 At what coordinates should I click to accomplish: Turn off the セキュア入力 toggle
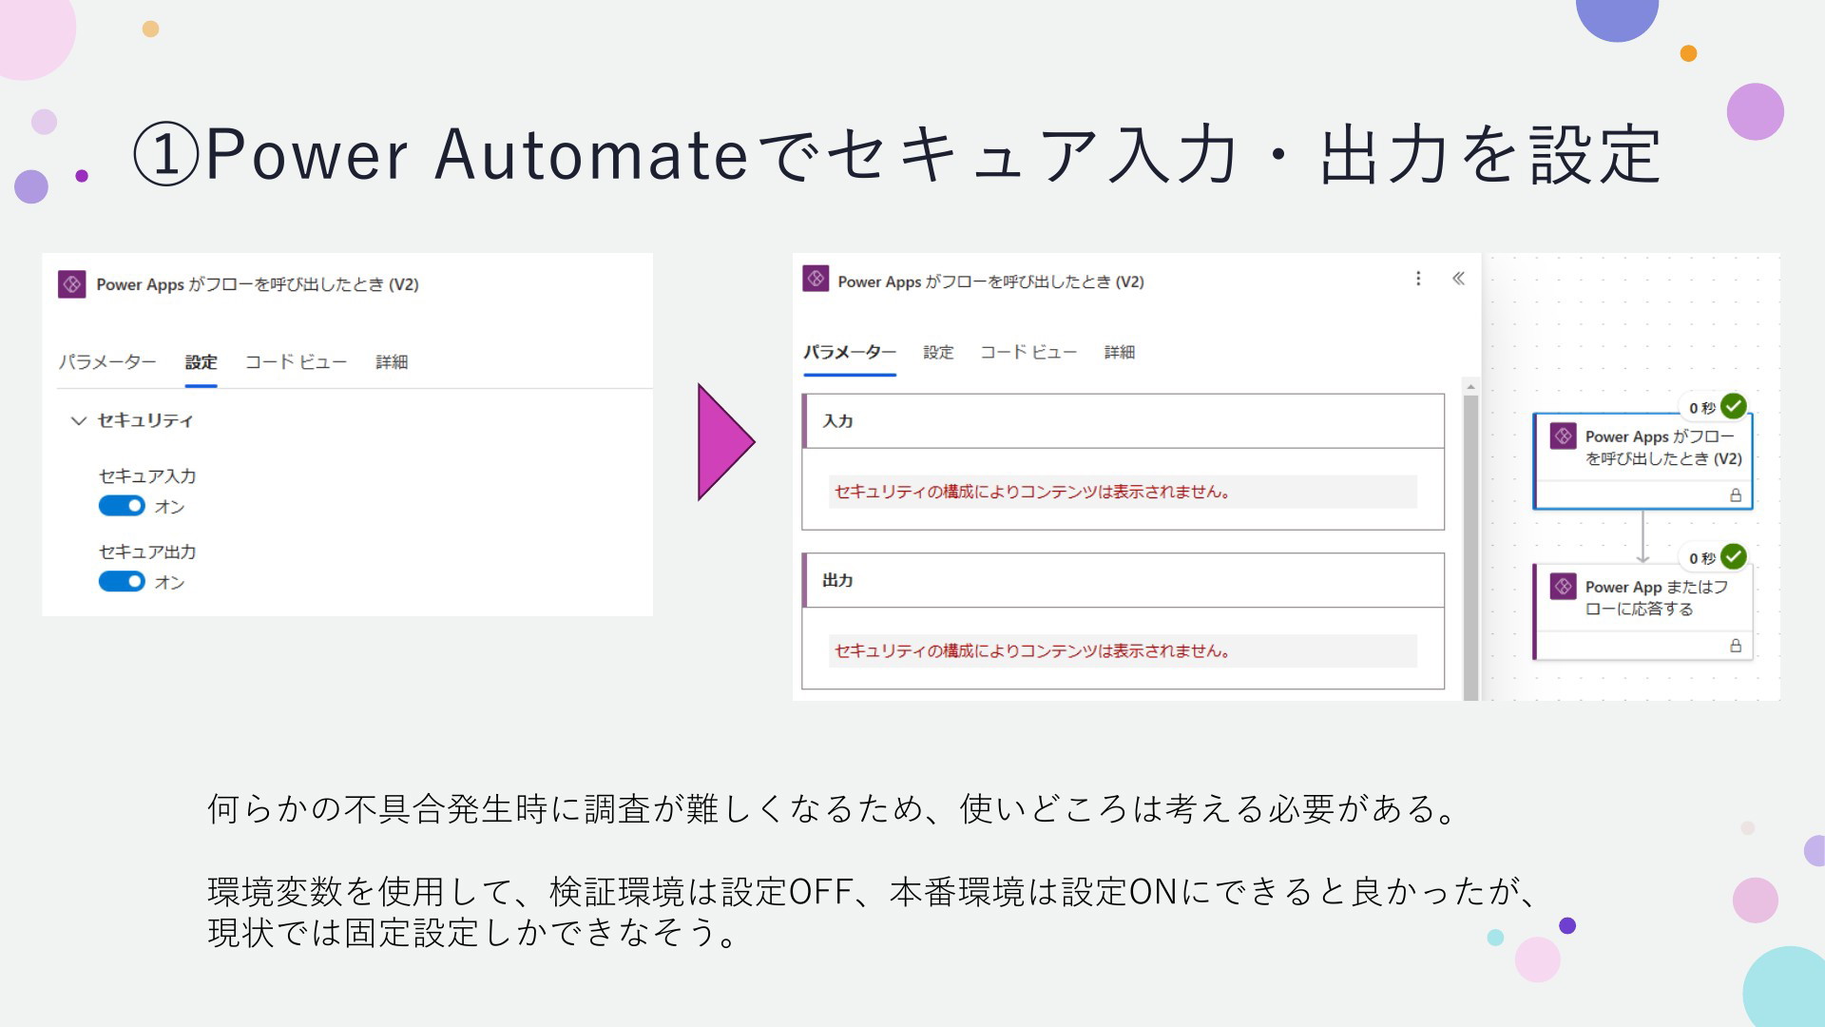click(x=122, y=506)
